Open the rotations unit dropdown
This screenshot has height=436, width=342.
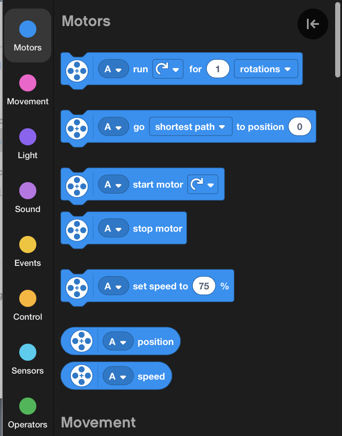(x=265, y=69)
